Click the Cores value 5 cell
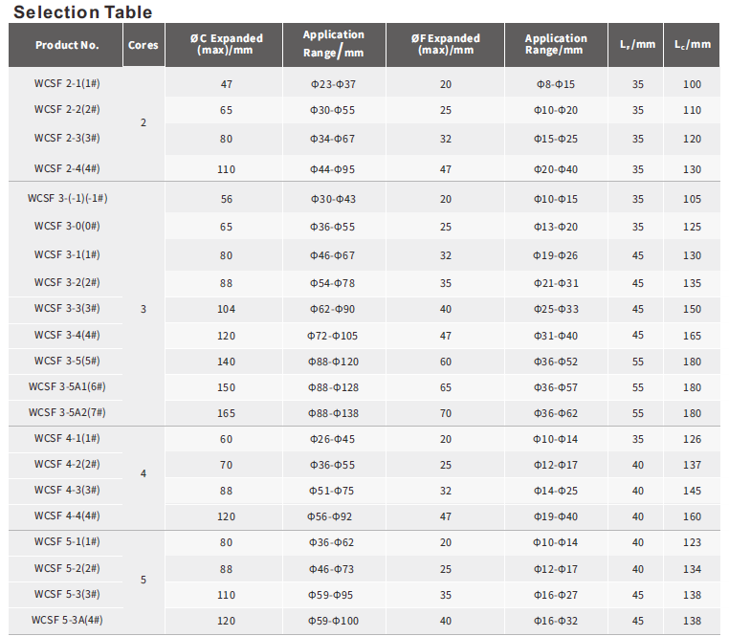Screen dimensions: 729x636 [x=144, y=581]
